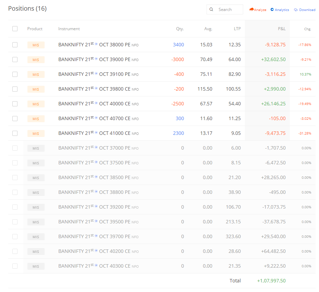Select BANKNIFTY OCT 38800 PE instrument
Screen dimensions: 319x292
pyautogui.click(x=98, y=192)
